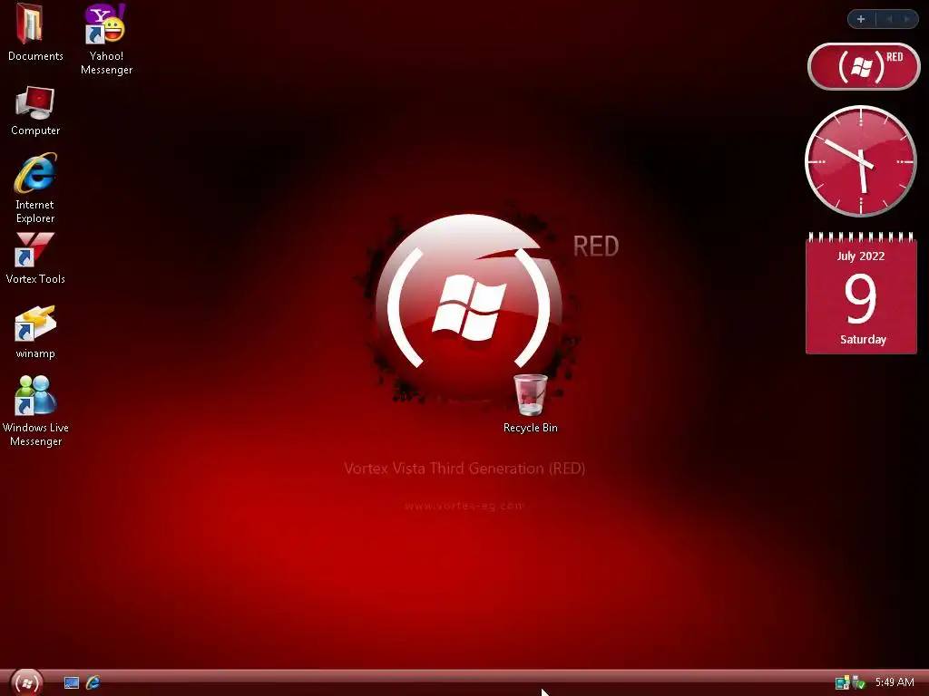Open the Start menu orb
929x696 pixels.
pos(26,682)
